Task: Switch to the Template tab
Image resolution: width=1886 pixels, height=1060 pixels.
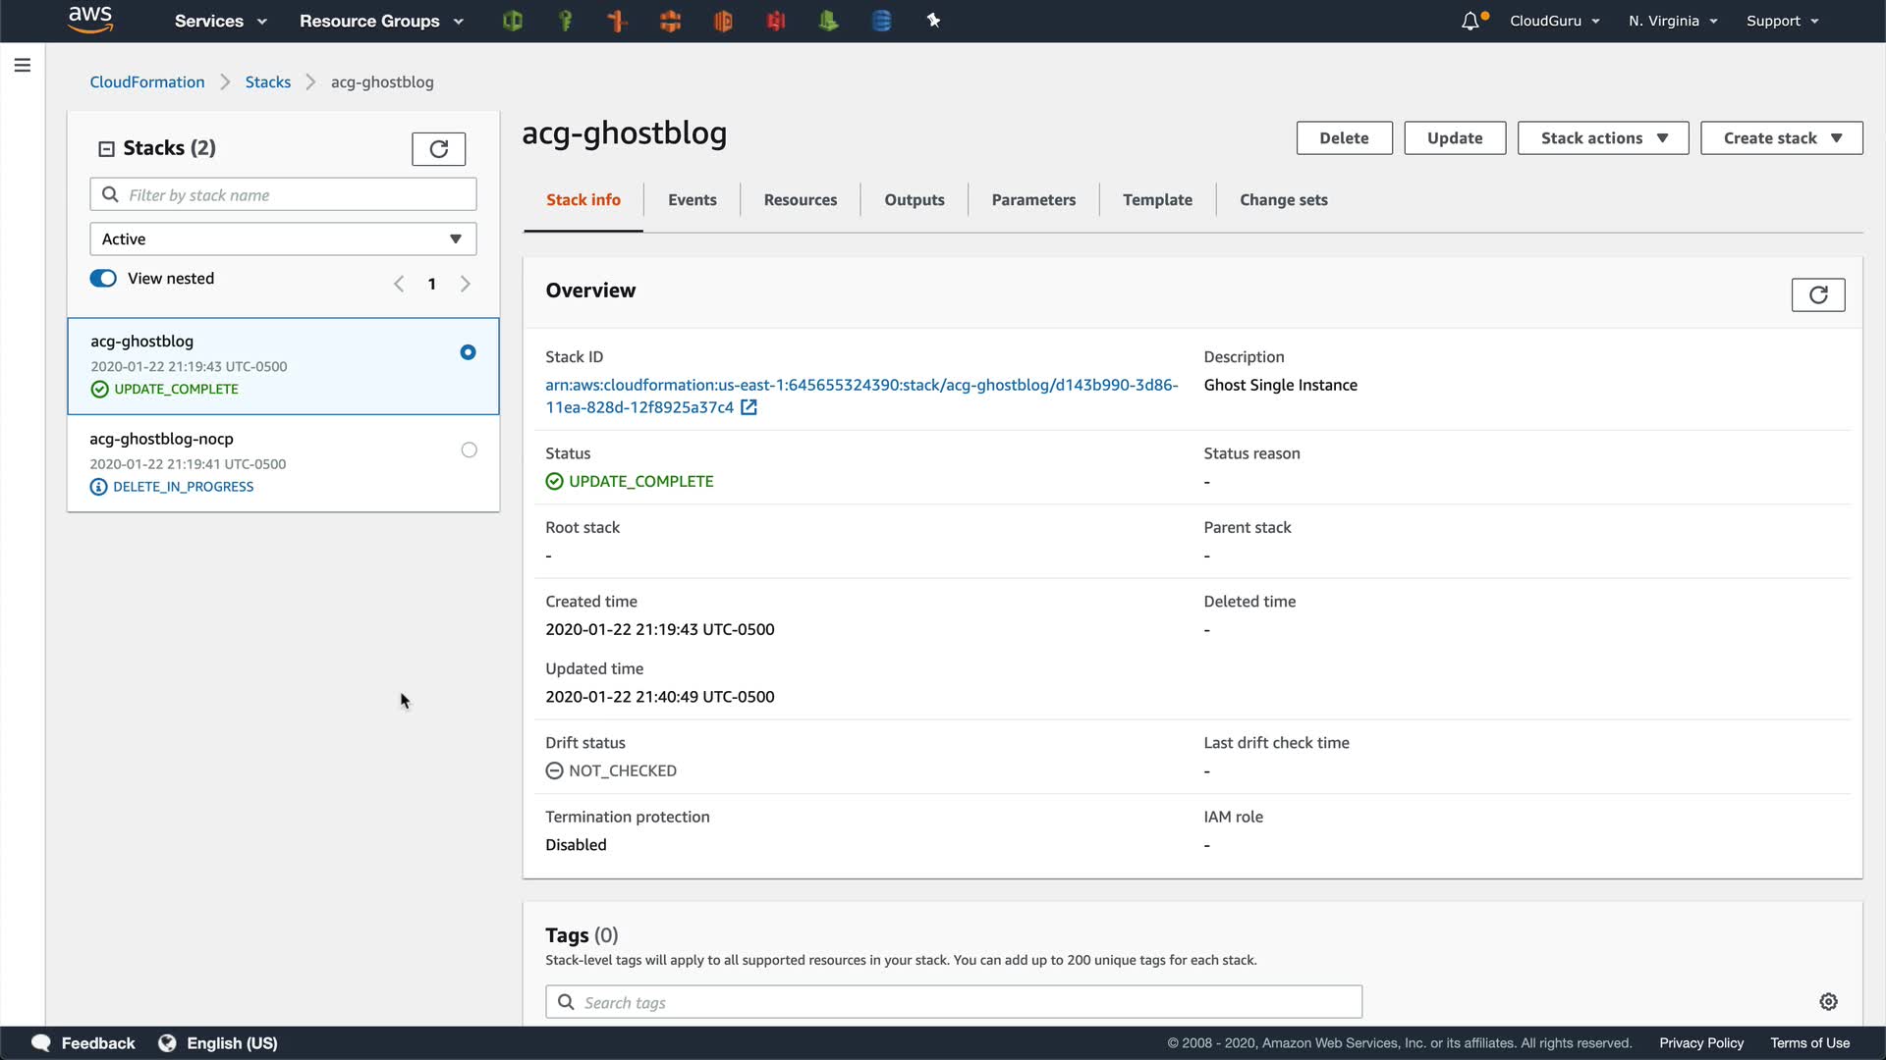Action: coord(1157,200)
